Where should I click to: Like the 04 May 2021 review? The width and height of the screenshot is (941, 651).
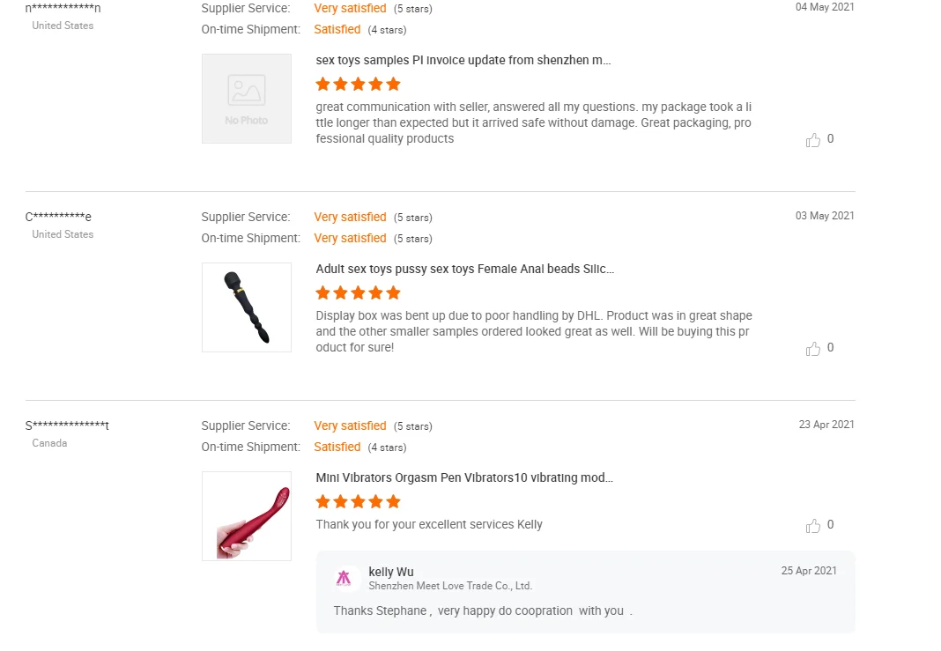pos(813,140)
